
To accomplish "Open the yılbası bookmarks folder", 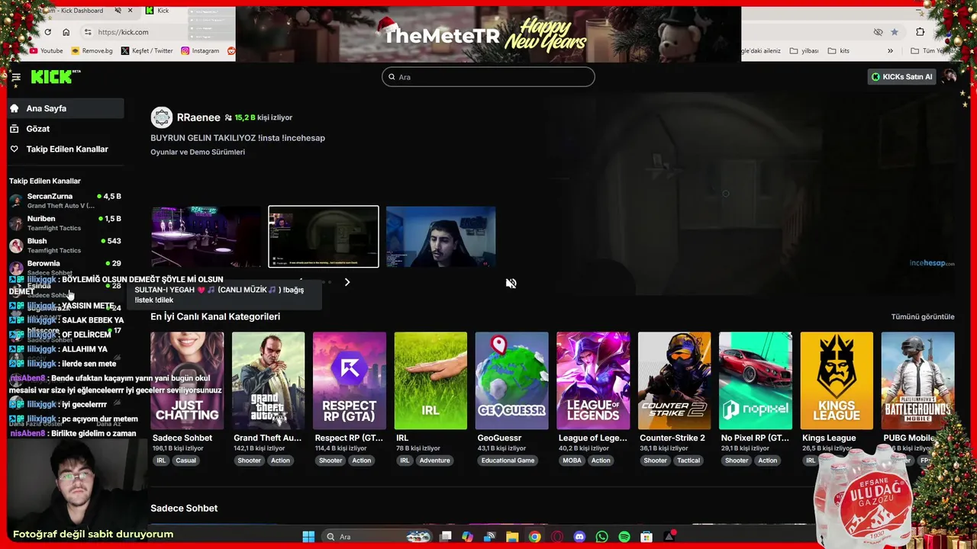I will click(804, 51).
